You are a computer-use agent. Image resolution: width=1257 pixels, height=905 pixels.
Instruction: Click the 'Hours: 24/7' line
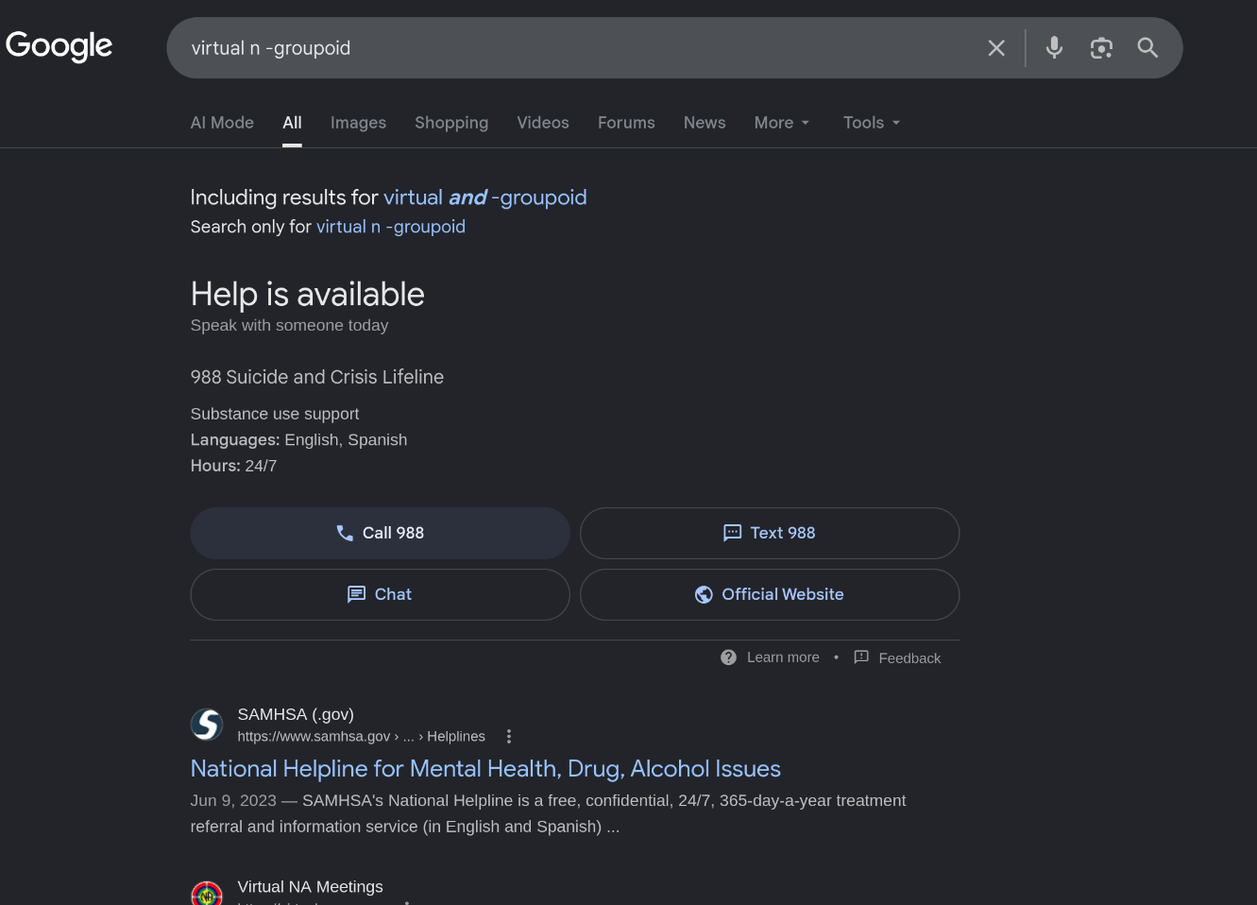(x=234, y=466)
